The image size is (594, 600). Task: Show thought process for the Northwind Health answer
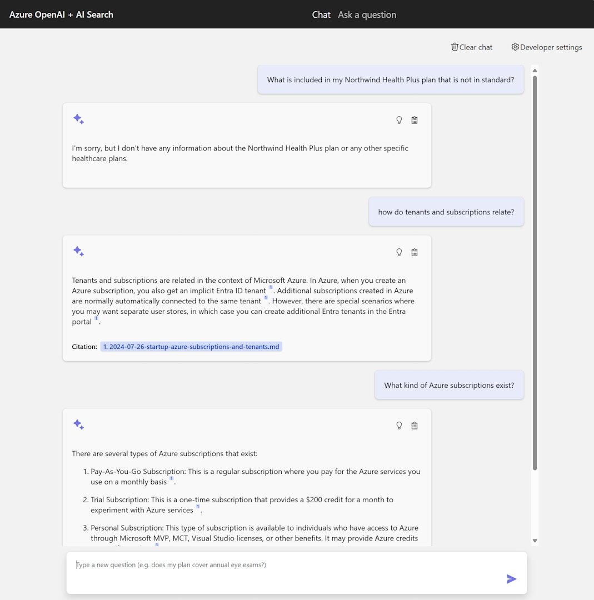coord(399,120)
